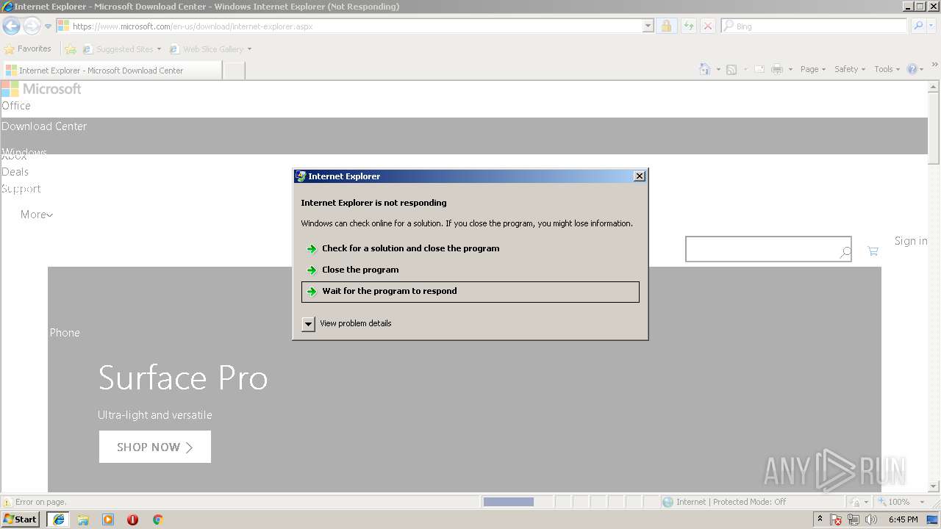Open the recent pages dropdown beside Forward
941x529 pixels.
pos(48,26)
